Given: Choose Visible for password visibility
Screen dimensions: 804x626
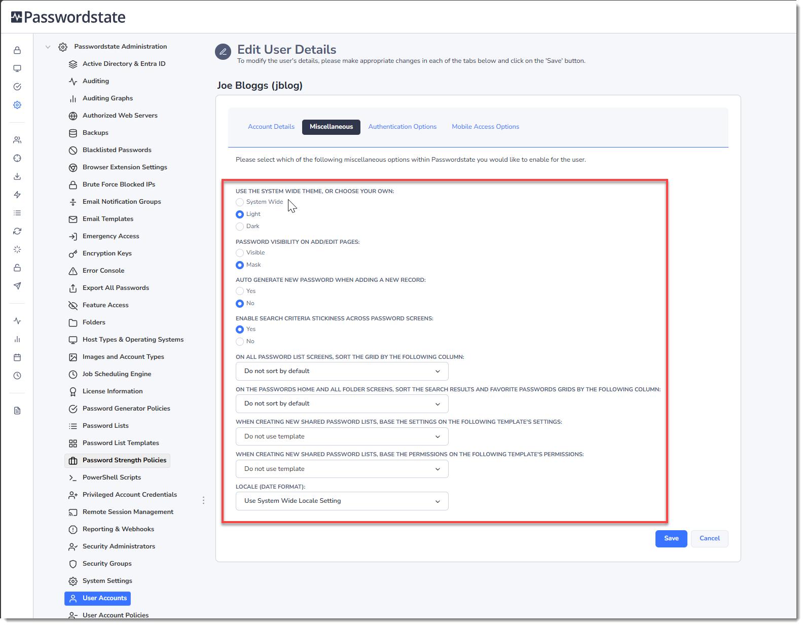Looking at the screenshot, I should (x=240, y=253).
